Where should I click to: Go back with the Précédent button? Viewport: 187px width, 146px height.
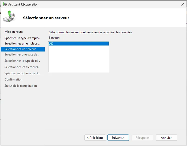[x=95, y=138]
